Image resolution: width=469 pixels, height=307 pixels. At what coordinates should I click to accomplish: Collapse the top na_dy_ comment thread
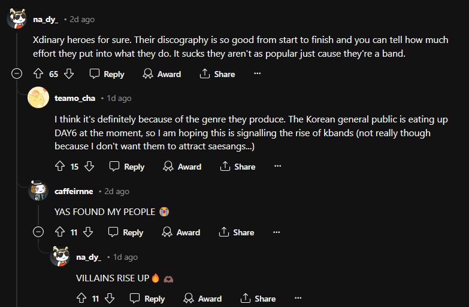17,74
